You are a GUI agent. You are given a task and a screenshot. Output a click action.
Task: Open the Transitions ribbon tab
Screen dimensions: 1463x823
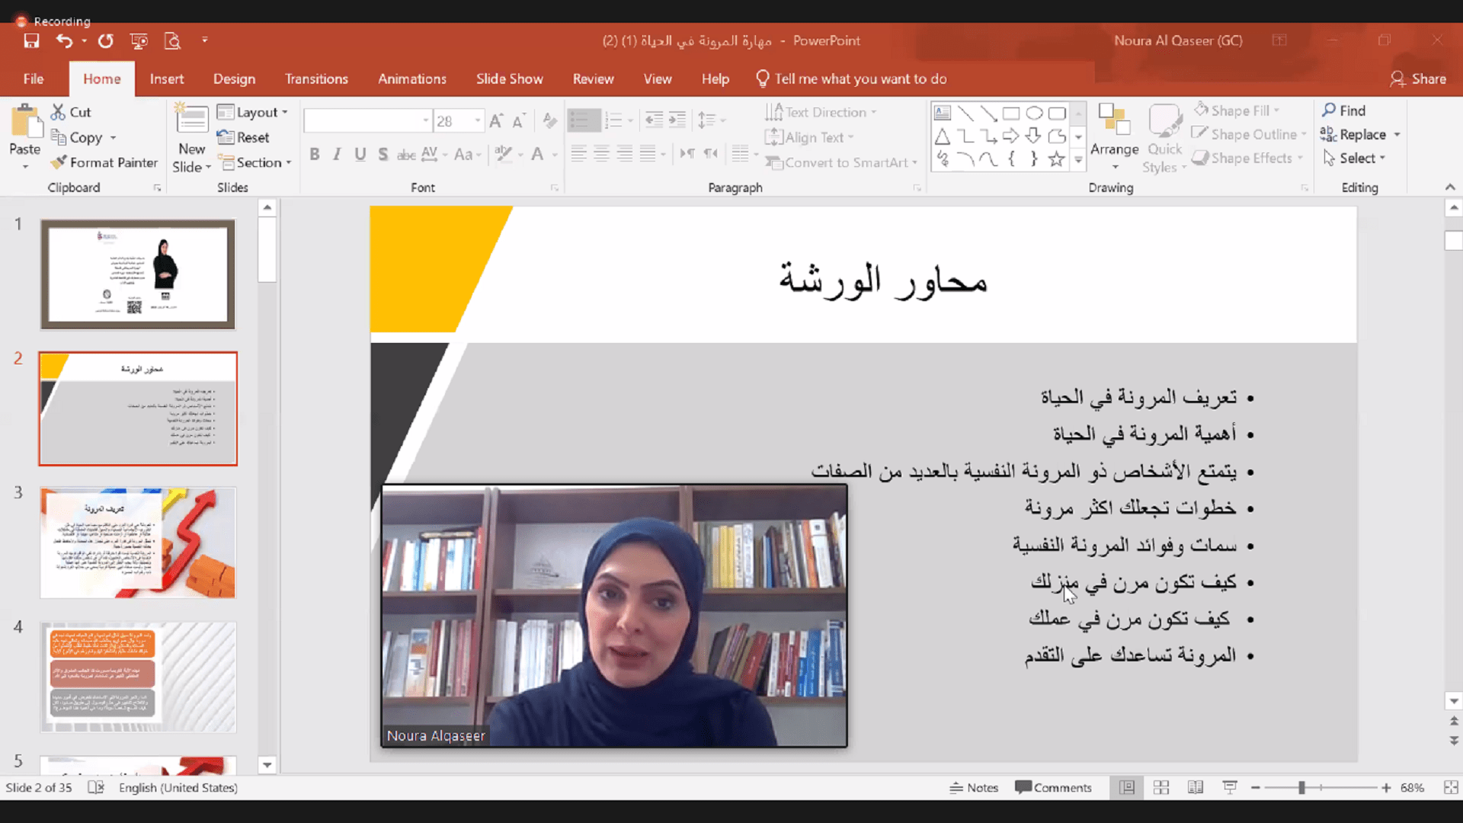tap(316, 78)
